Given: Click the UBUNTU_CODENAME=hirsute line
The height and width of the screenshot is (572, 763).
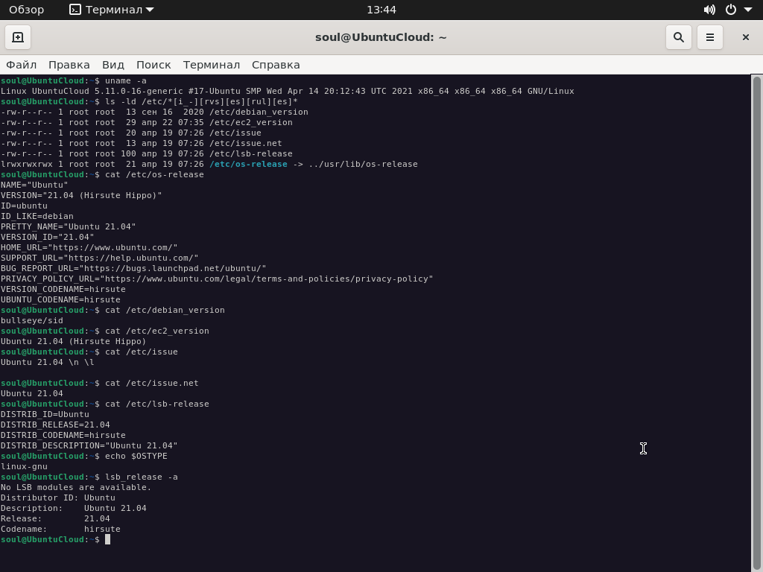Looking at the screenshot, I should 60,299.
